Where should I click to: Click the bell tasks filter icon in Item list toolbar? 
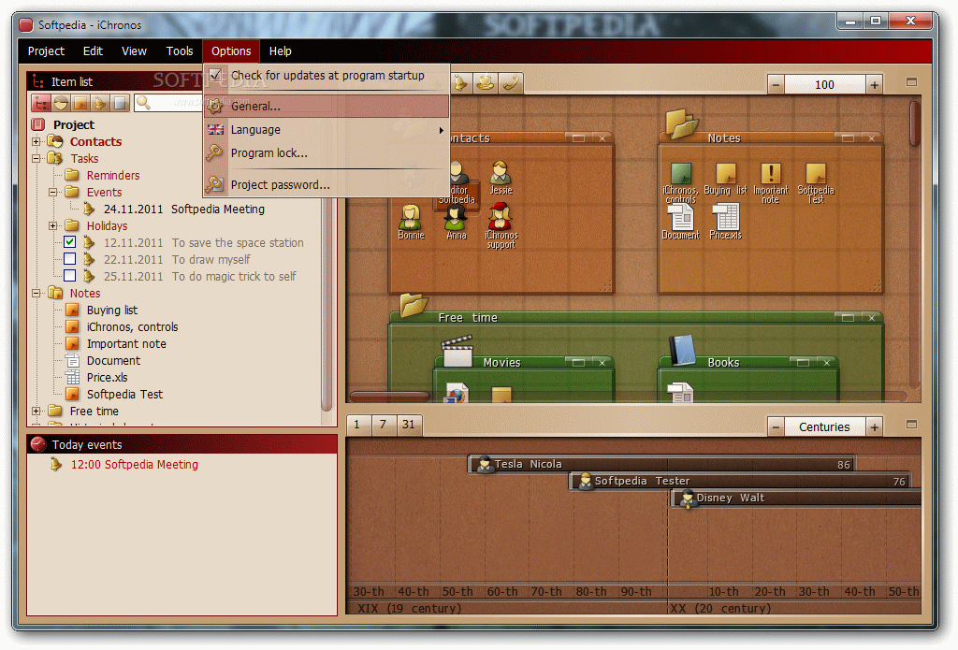(x=100, y=103)
